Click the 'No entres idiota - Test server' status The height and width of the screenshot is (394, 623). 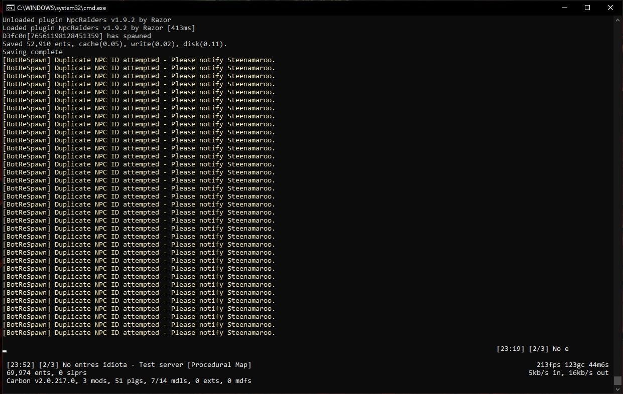coord(129,365)
